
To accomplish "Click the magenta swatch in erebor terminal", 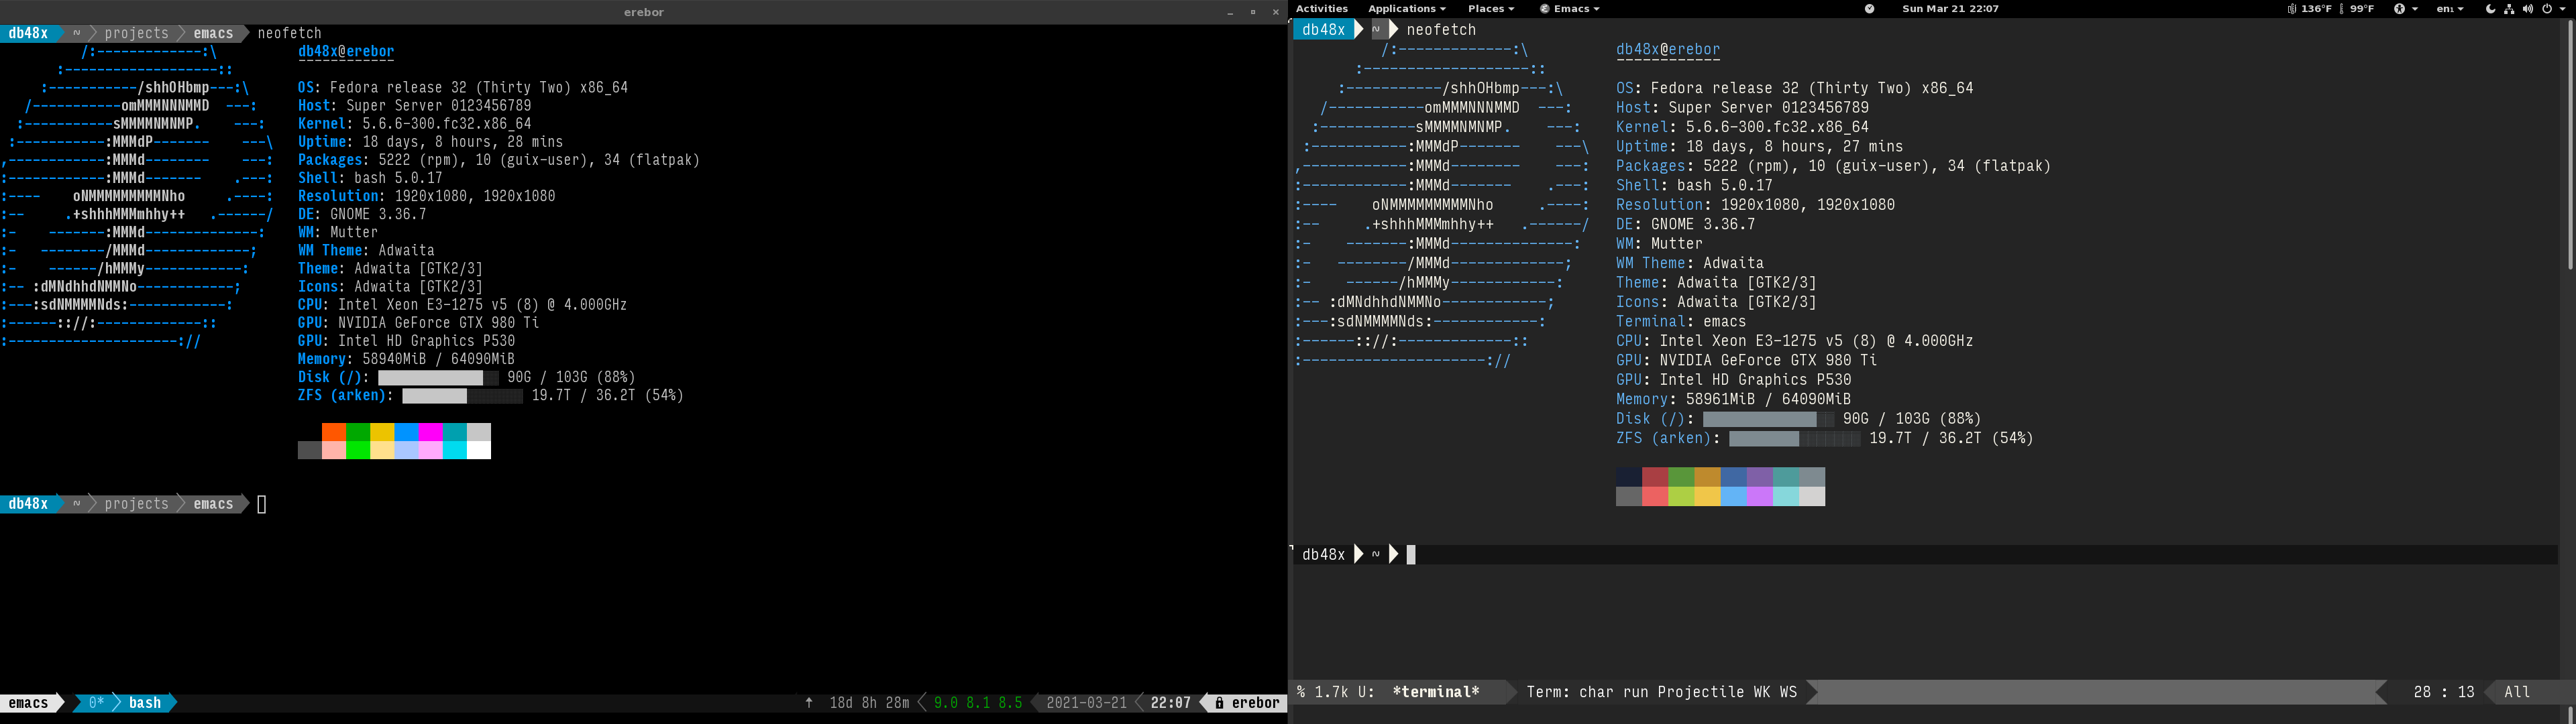I will coord(431,432).
